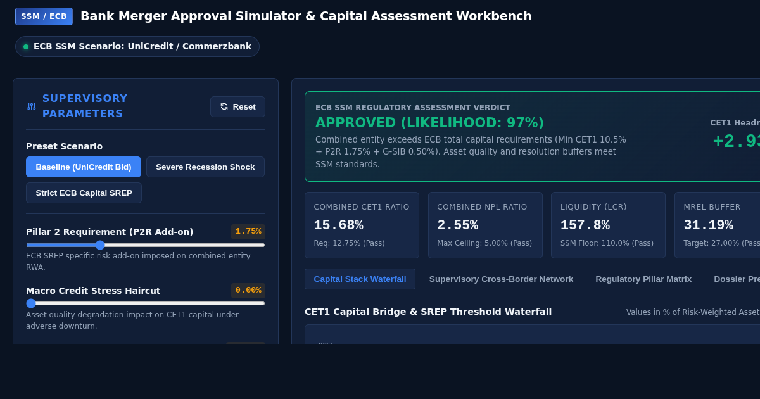The height and width of the screenshot is (399, 760).
Task: Click the Supervisory Parameters sliders icon
Action: coord(32,106)
